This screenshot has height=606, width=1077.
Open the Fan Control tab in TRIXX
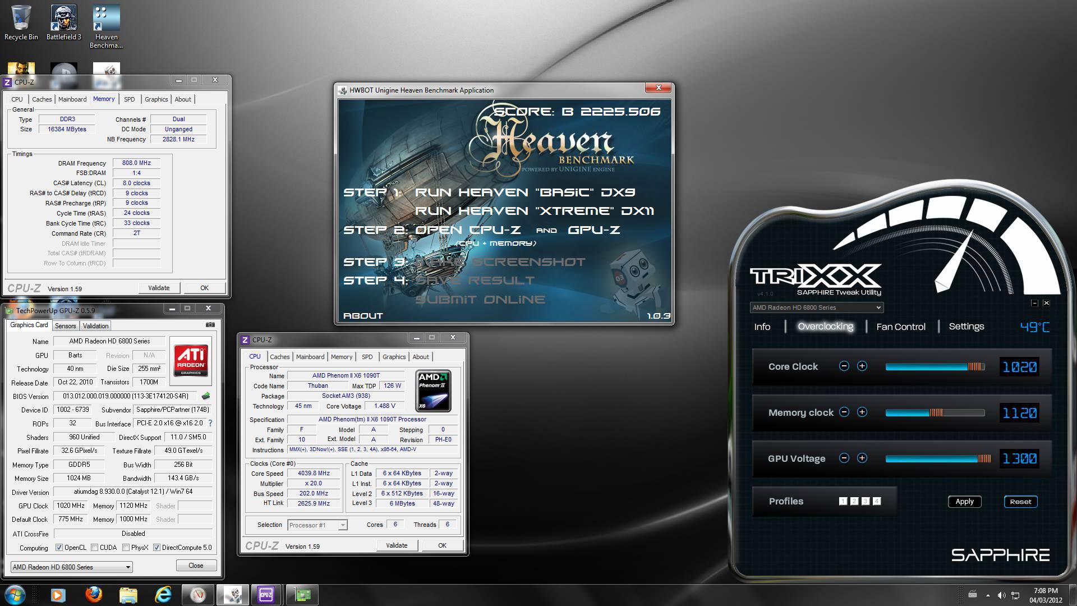(x=900, y=327)
